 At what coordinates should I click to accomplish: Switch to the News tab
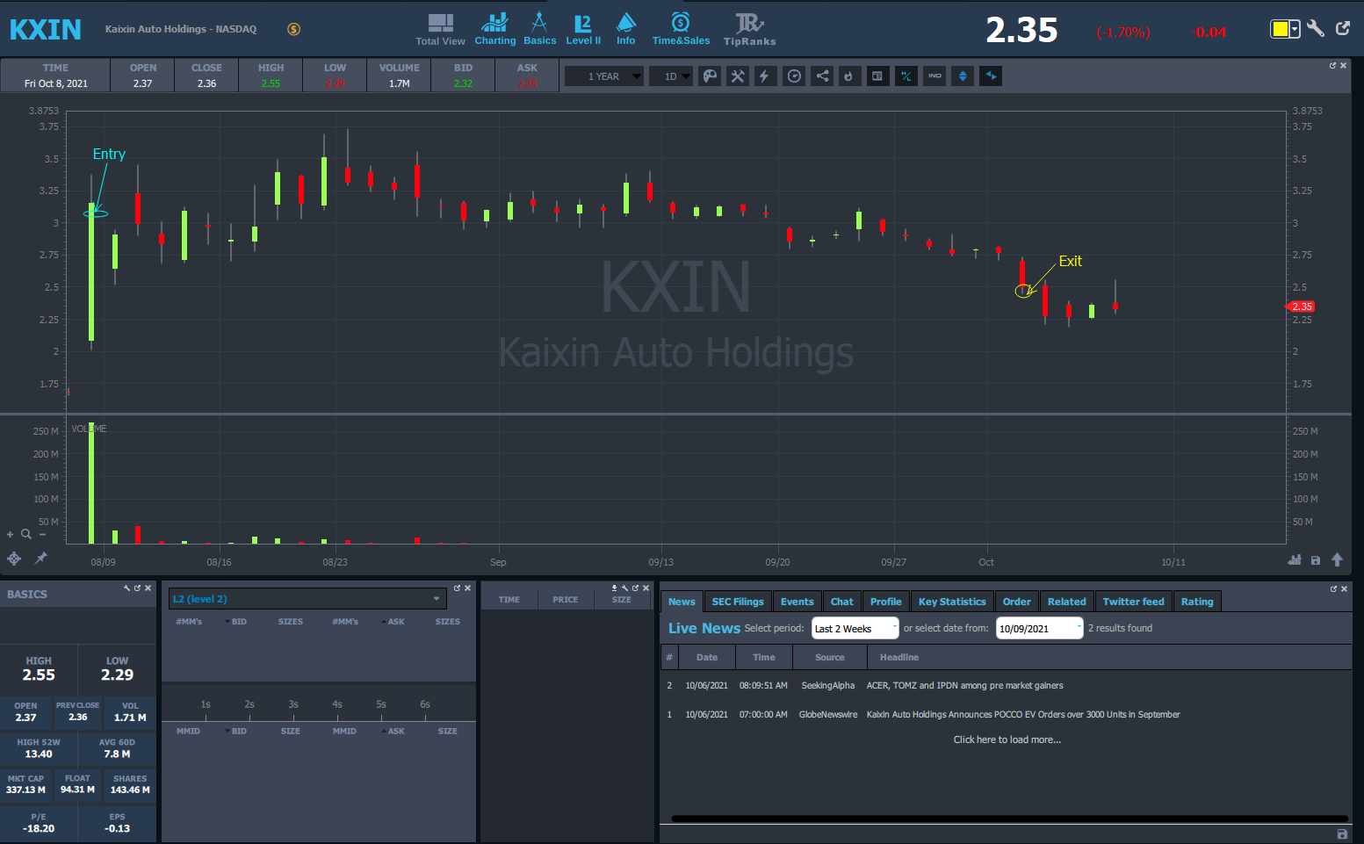[x=682, y=602]
